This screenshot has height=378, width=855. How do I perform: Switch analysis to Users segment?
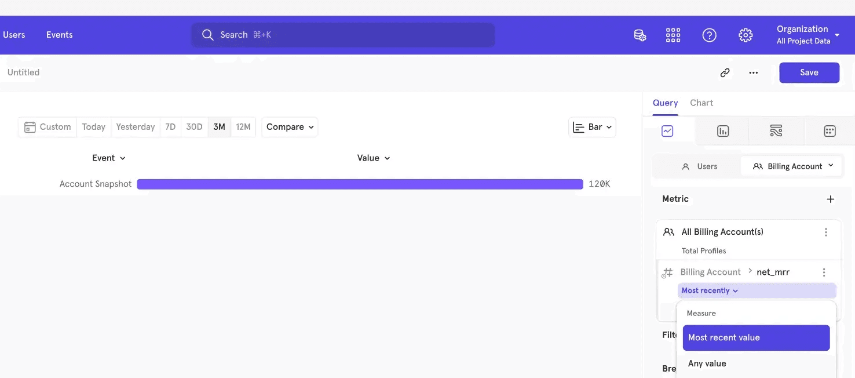pyautogui.click(x=699, y=166)
